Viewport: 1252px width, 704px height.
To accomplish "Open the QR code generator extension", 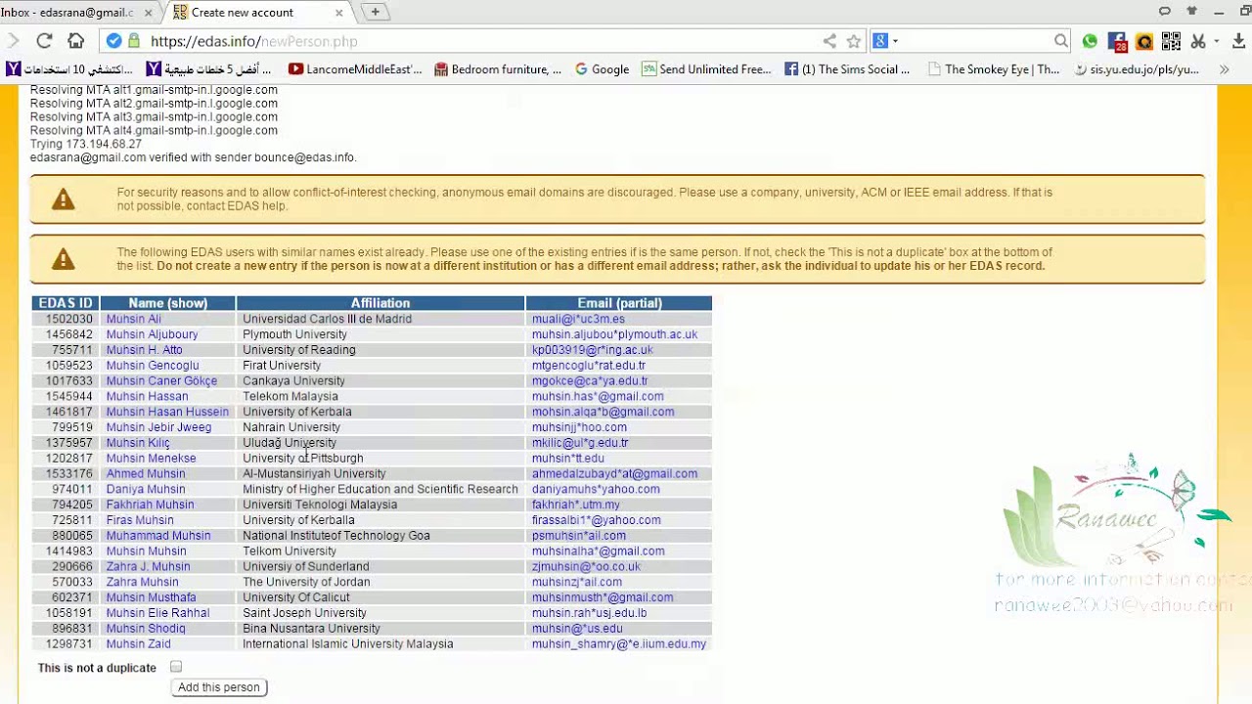I will point(1171,41).
